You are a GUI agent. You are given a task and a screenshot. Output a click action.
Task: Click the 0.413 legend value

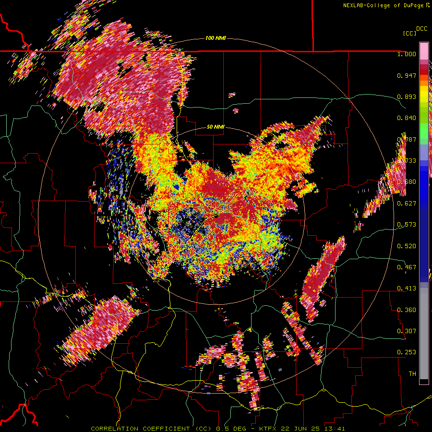coord(407,288)
